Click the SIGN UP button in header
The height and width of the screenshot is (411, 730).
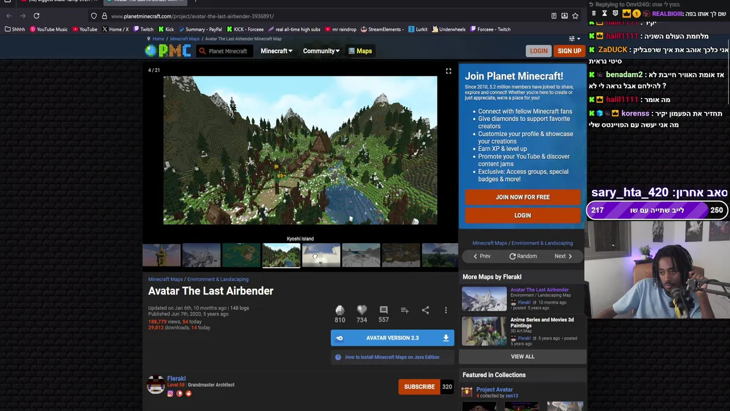(x=569, y=51)
